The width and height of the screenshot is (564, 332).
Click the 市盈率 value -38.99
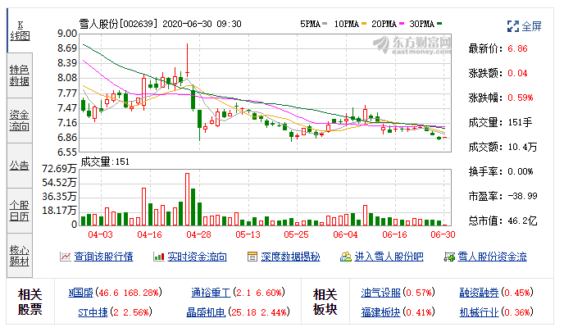tap(522, 196)
